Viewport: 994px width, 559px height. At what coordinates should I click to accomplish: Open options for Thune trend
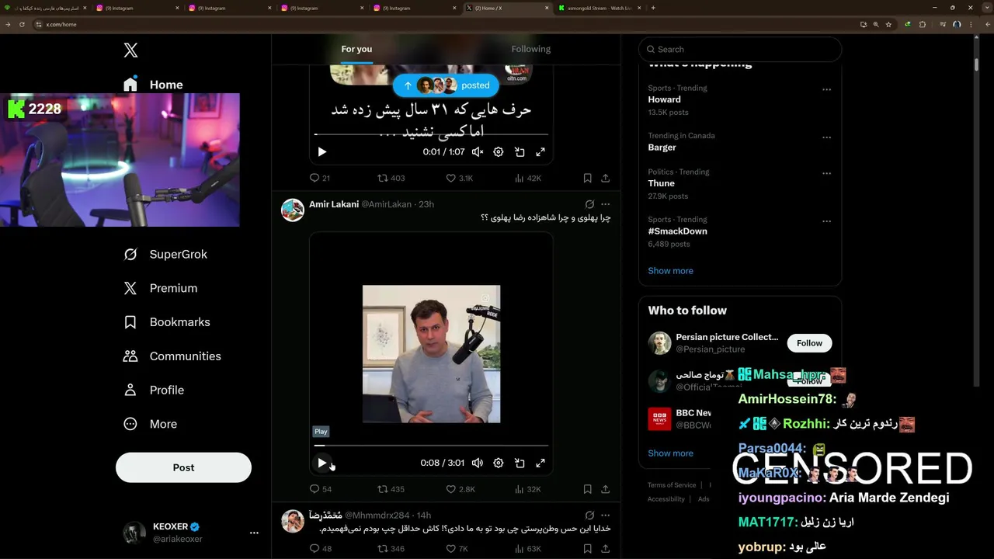(x=826, y=173)
